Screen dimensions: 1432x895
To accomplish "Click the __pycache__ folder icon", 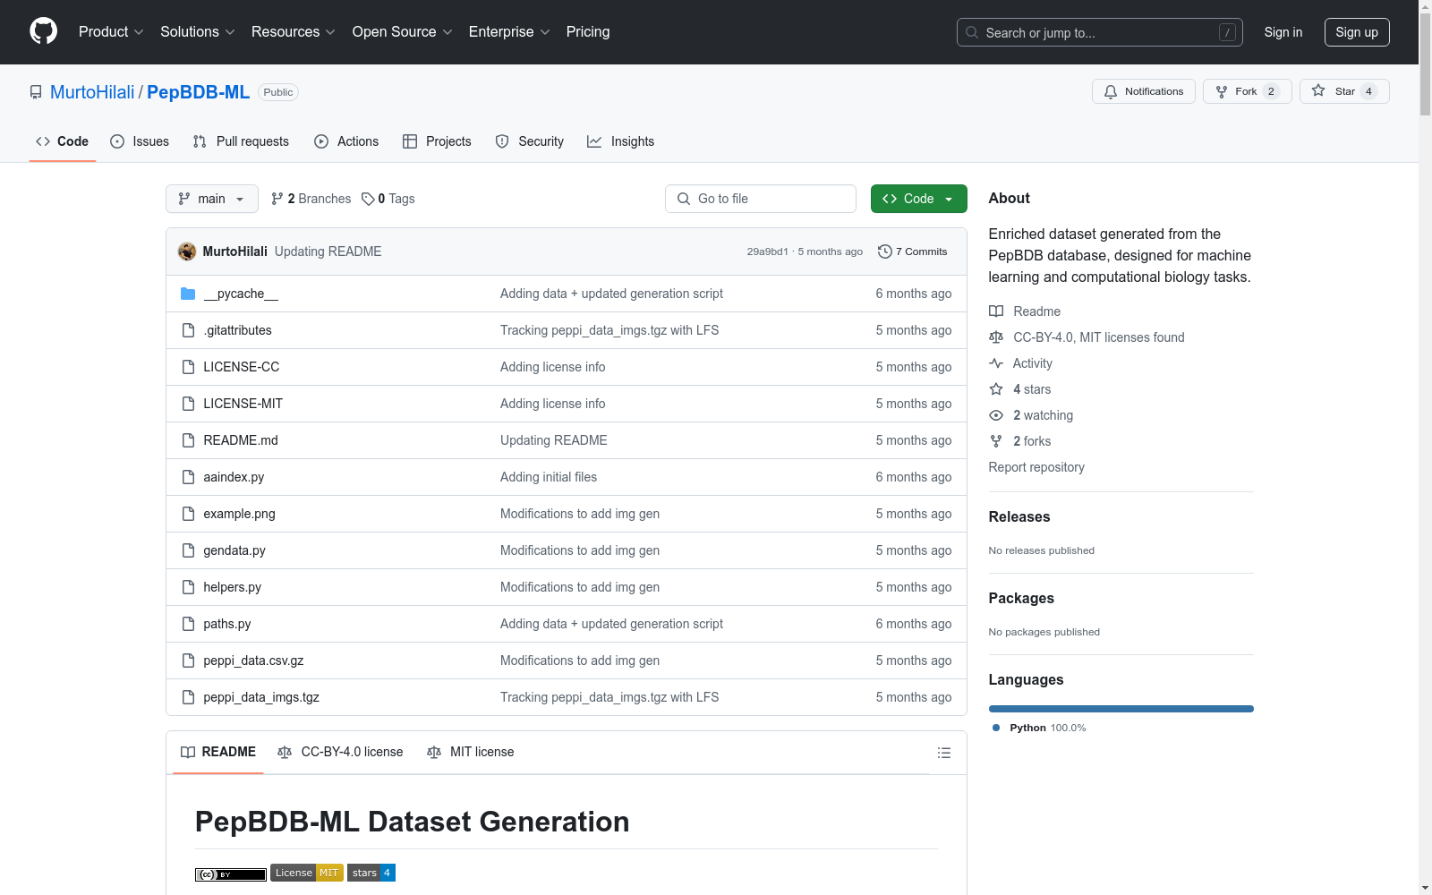I will coord(188,294).
